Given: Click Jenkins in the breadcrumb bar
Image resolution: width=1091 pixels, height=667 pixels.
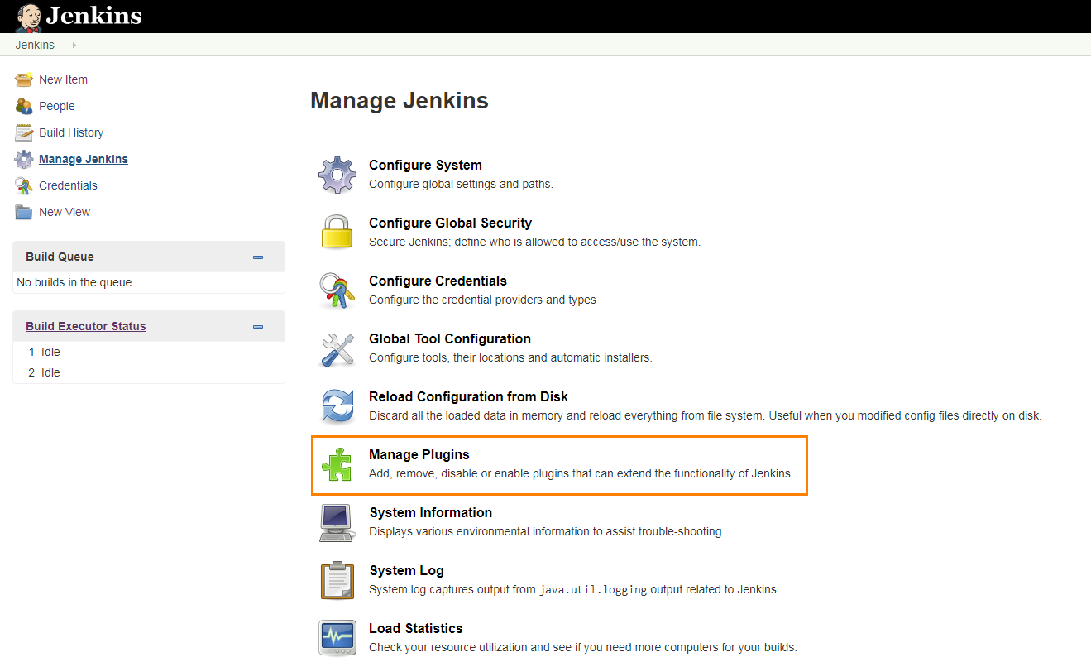Looking at the screenshot, I should click(34, 44).
